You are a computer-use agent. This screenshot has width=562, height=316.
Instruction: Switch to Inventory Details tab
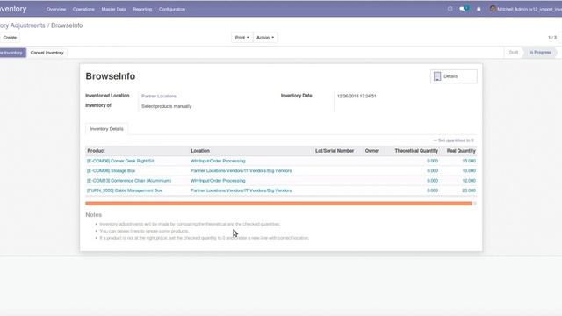click(106, 129)
